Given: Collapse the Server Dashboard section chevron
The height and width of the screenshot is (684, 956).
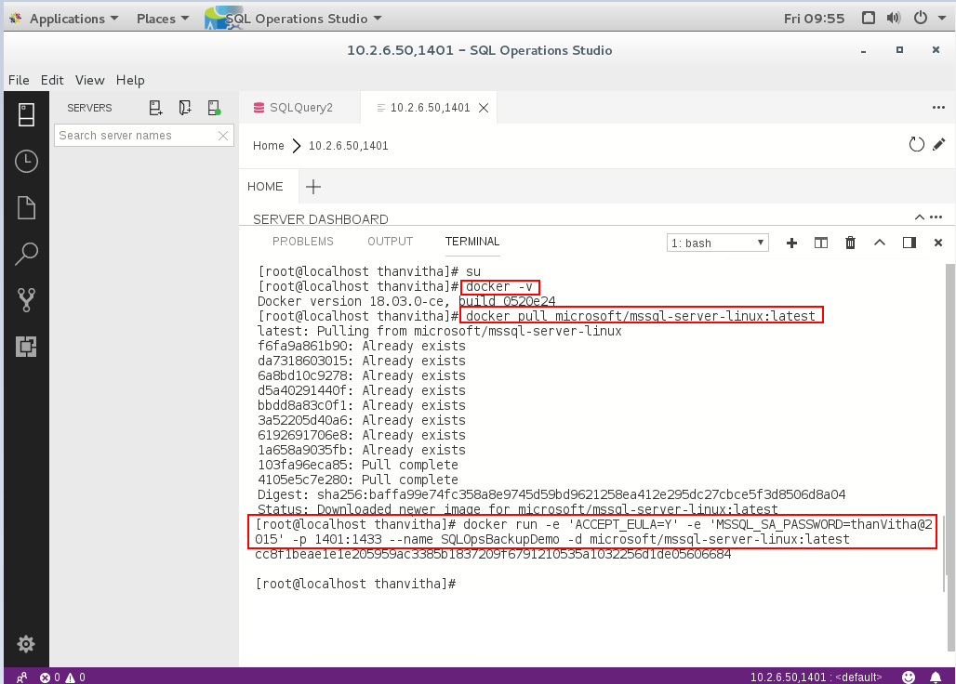Looking at the screenshot, I should tap(920, 217).
